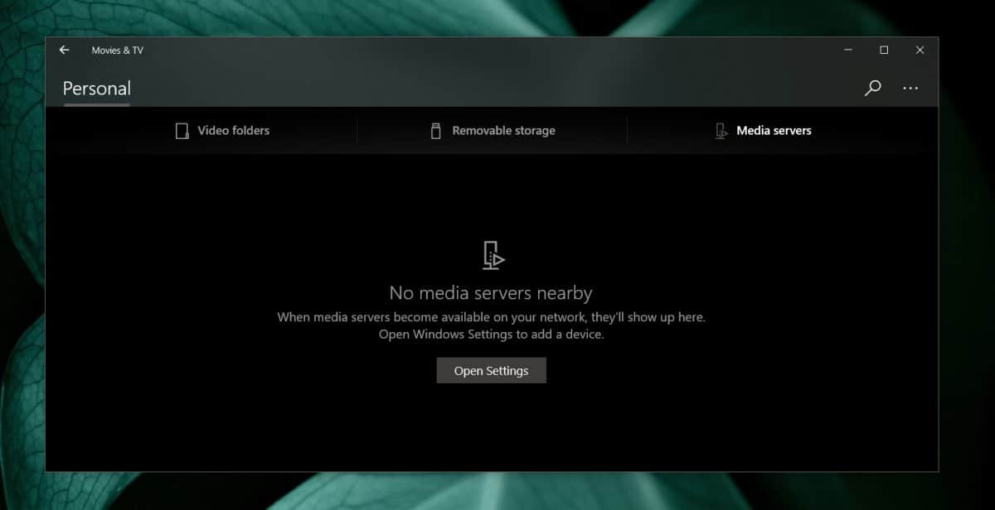The height and width of the screenshot is (510, 995).
Task: Open search with the magnifier icon
Action: click(872, 88)
